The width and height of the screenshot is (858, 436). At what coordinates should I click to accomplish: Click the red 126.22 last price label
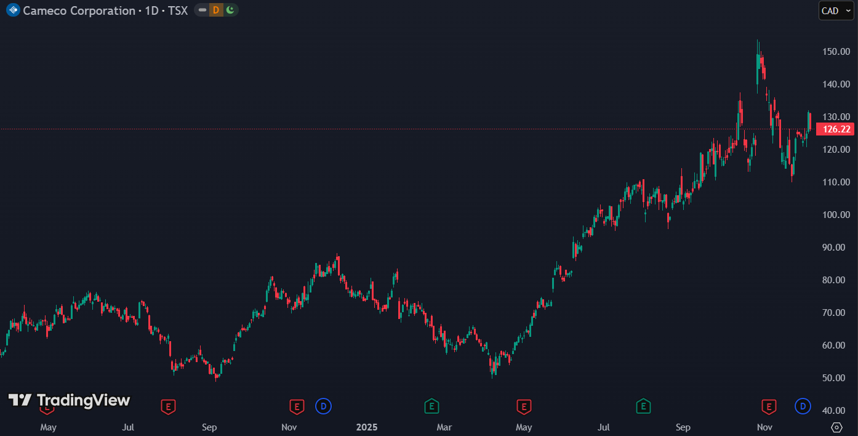point(836,129)
